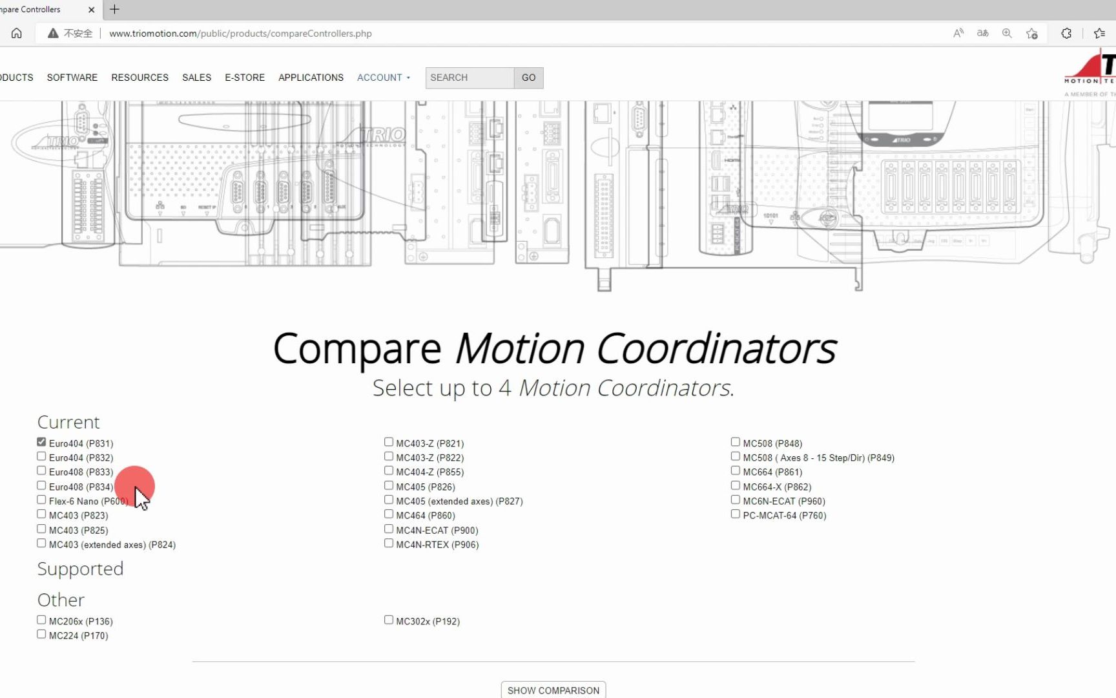Open the E-STORE menu
This screenshot has width=1116, height=698.
click(x=245, y=78)
